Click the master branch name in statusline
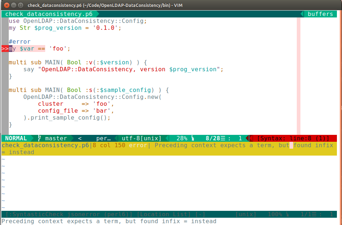 (x=56, y=138)
